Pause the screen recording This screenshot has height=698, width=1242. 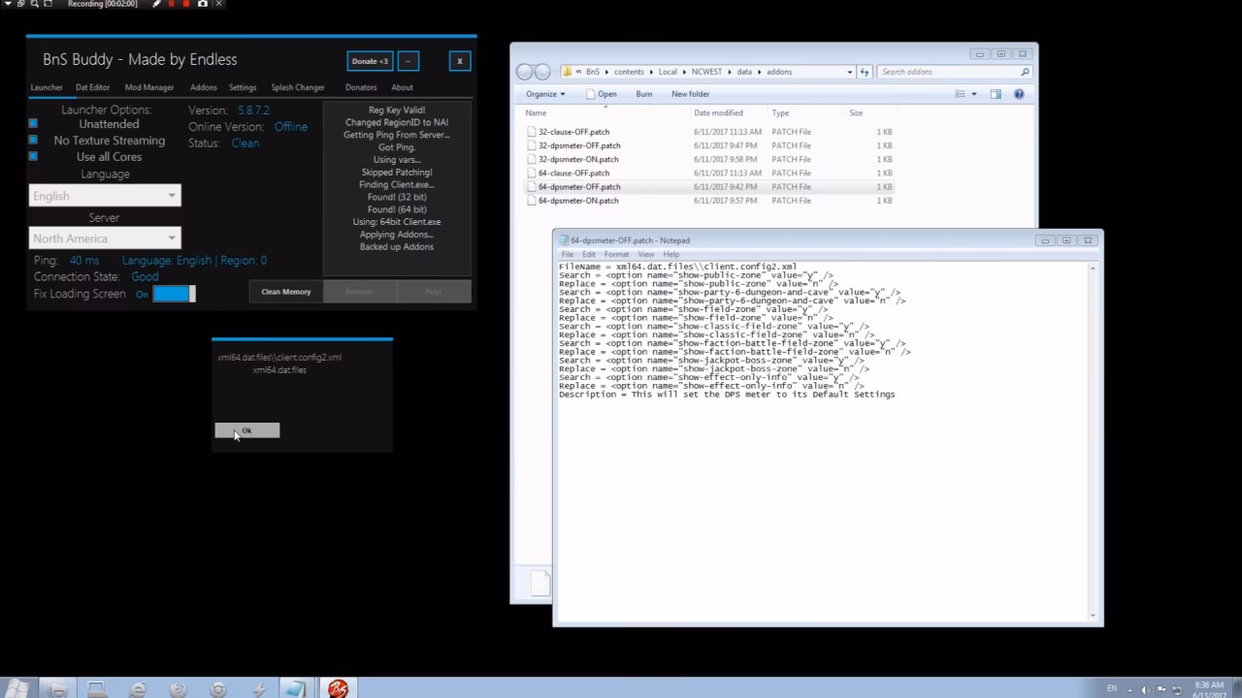[x=172, y=4]
